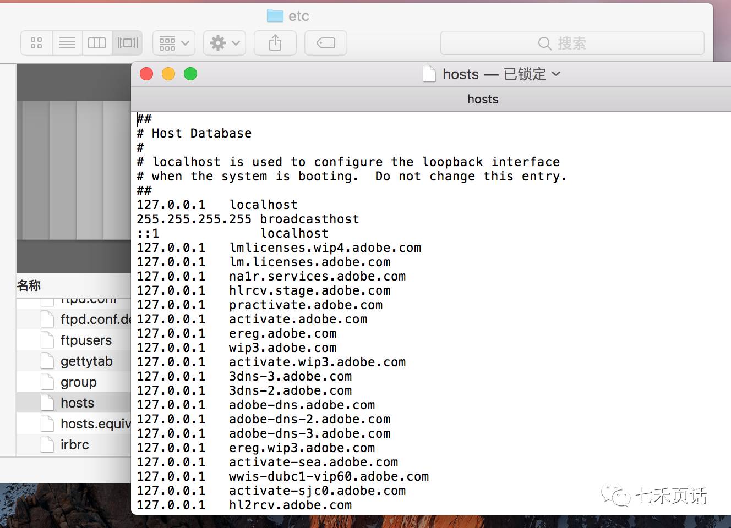The width and height of the screenshot is (731, 528).
Task: Select the irbrc file
Action: click(74, 444)
